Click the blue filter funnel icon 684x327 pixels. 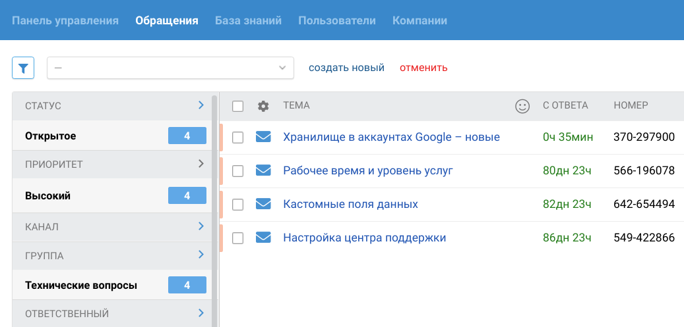click(23, 68)
